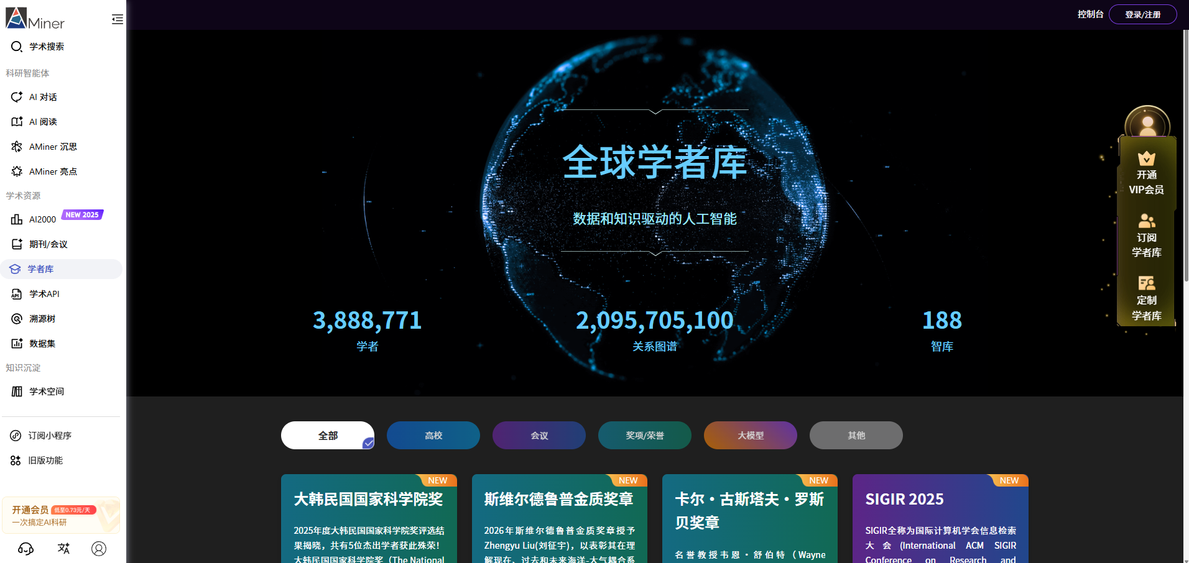This screenshot has height=563, width=1189.
Task: Click the 数据和知识驱动的人工智能 subtitle
Action: [655, 219]
